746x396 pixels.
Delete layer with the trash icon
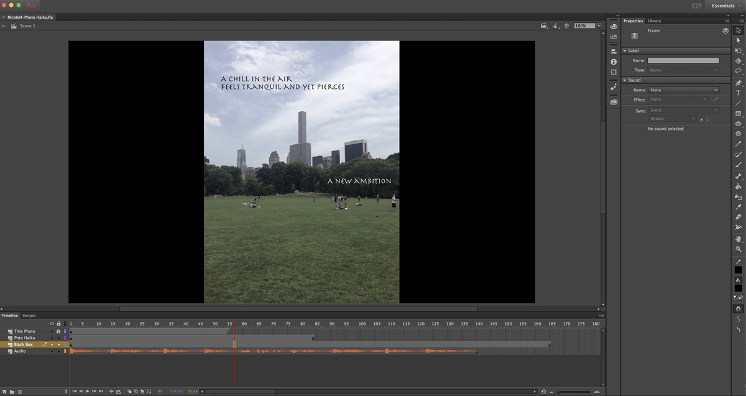[x=20, y=392]
